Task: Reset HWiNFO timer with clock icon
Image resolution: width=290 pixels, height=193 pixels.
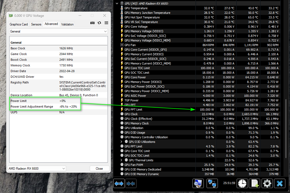Action: coord(242,184)
